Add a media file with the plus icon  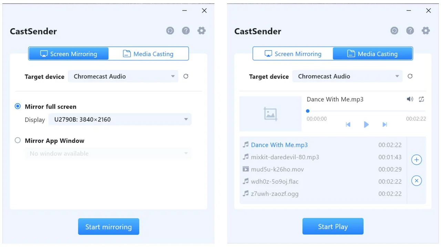click(417, 160)
